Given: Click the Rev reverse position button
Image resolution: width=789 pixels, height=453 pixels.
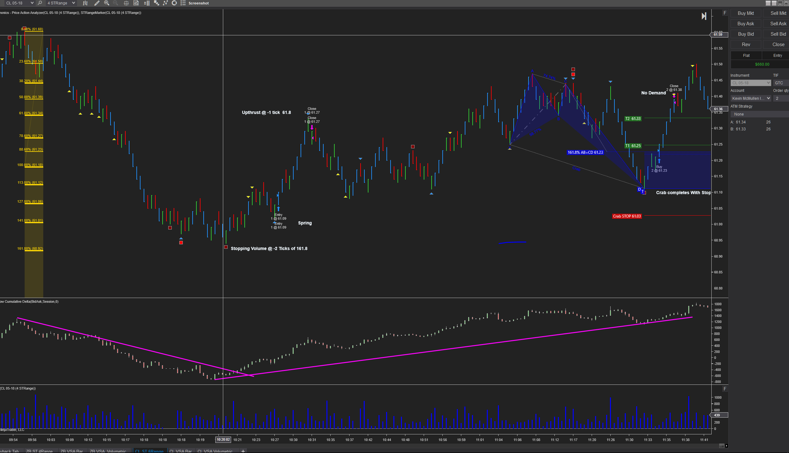Looking at the screenshot, I should (745, 45).
